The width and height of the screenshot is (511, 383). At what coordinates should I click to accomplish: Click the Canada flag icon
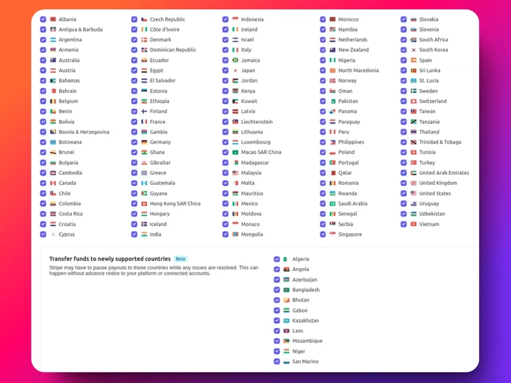[x=53, y=183]
